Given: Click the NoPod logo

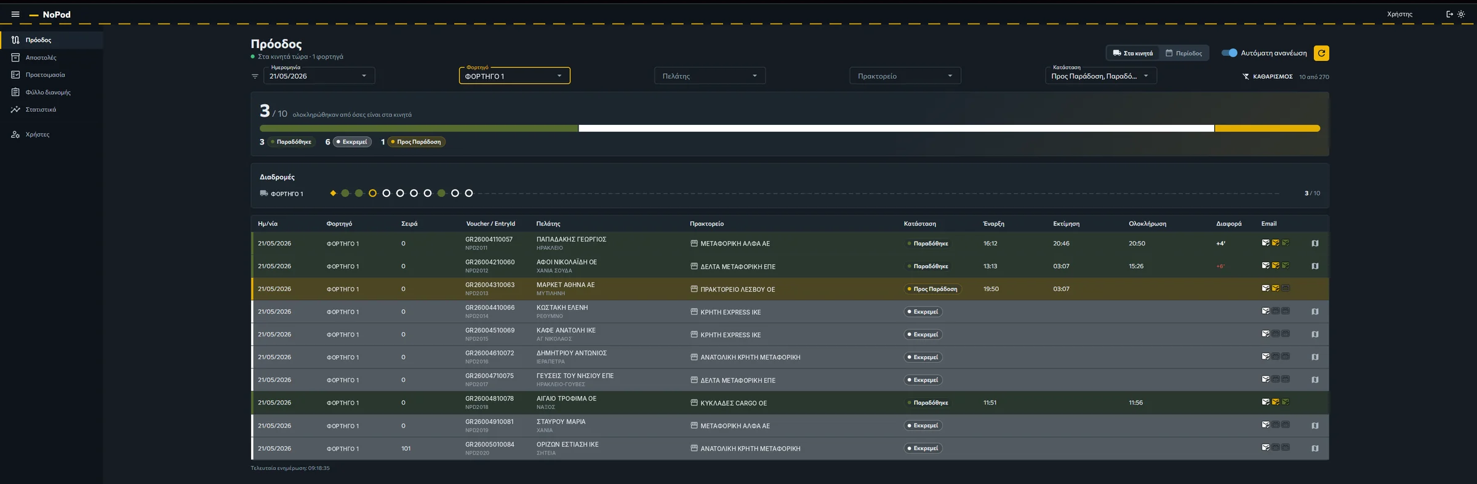Looking at the screenshot, I should 50,15.
